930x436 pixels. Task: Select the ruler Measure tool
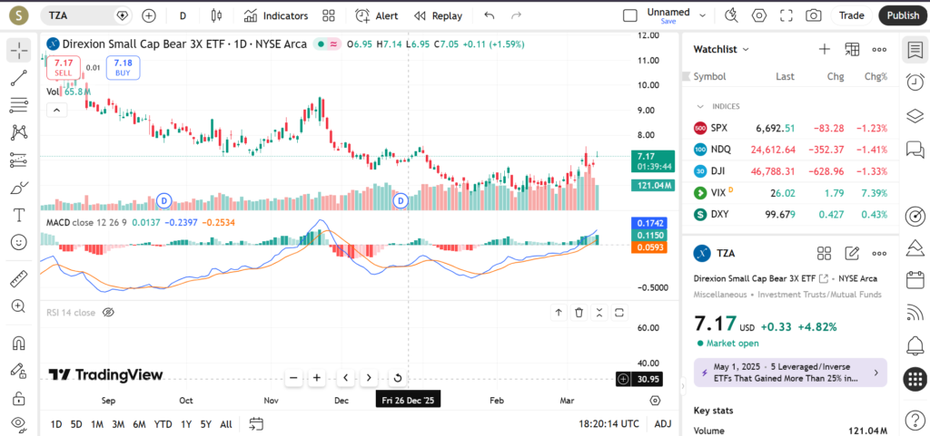point(18,279)
